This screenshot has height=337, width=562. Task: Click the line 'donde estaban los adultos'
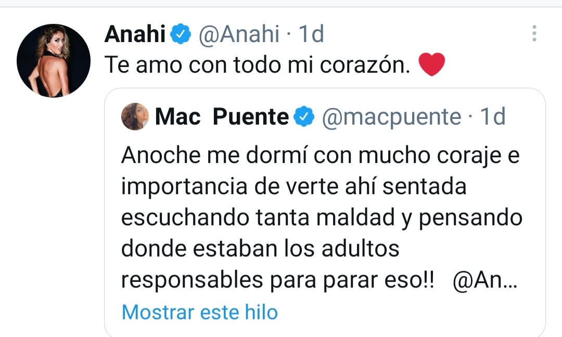[x=260, y=249]
